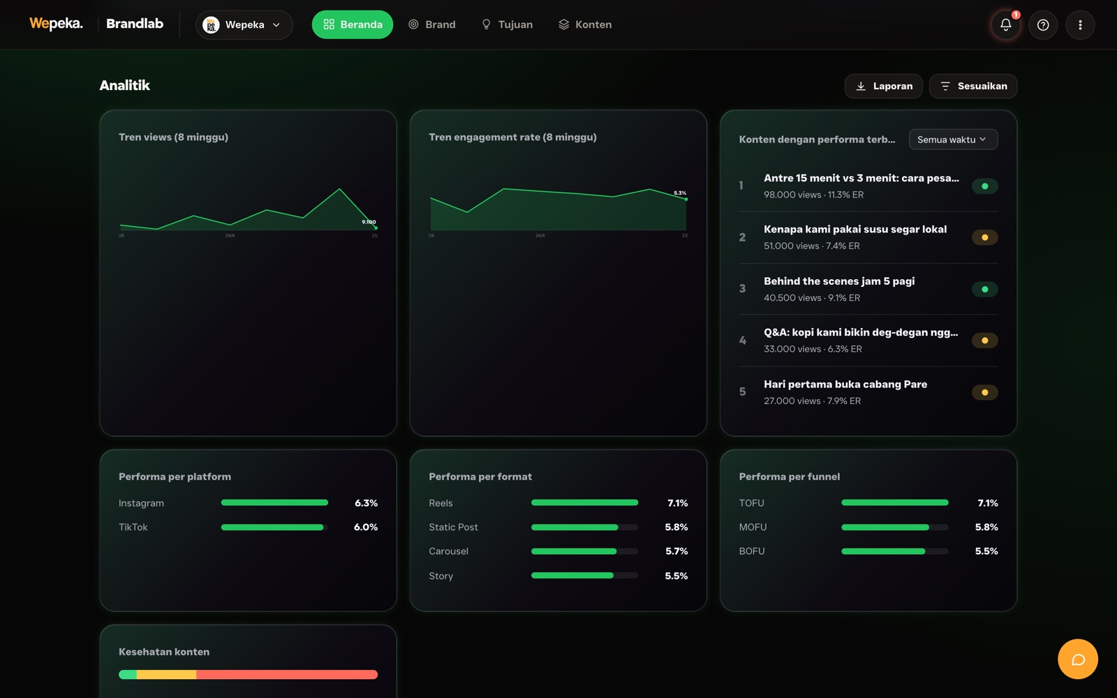This screenshot has height=698, width=1117.
Task: Click the Analitik page heading
Action: [124, 85]
